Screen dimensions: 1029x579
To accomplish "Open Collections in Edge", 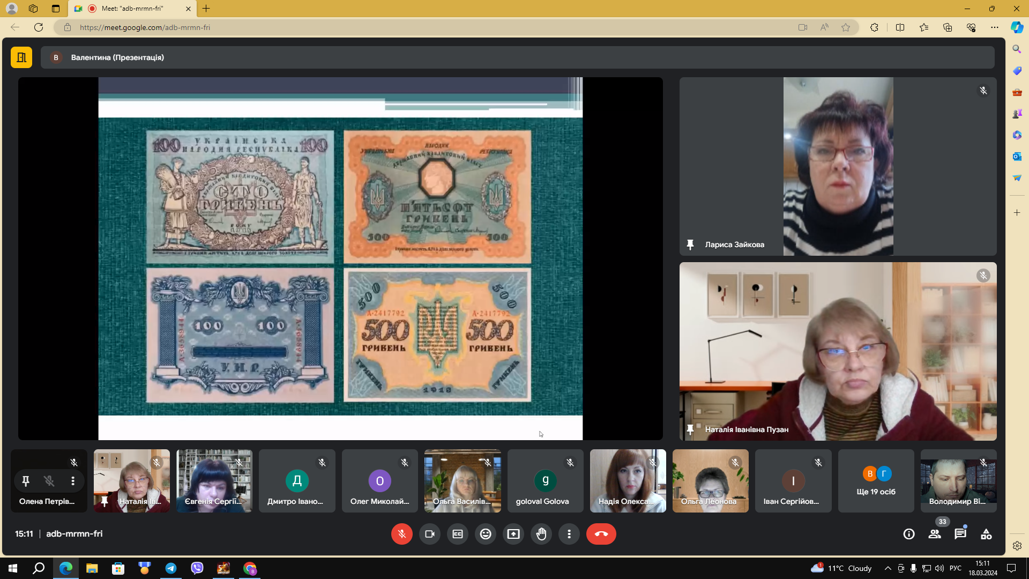I will [x=948, y=27].
